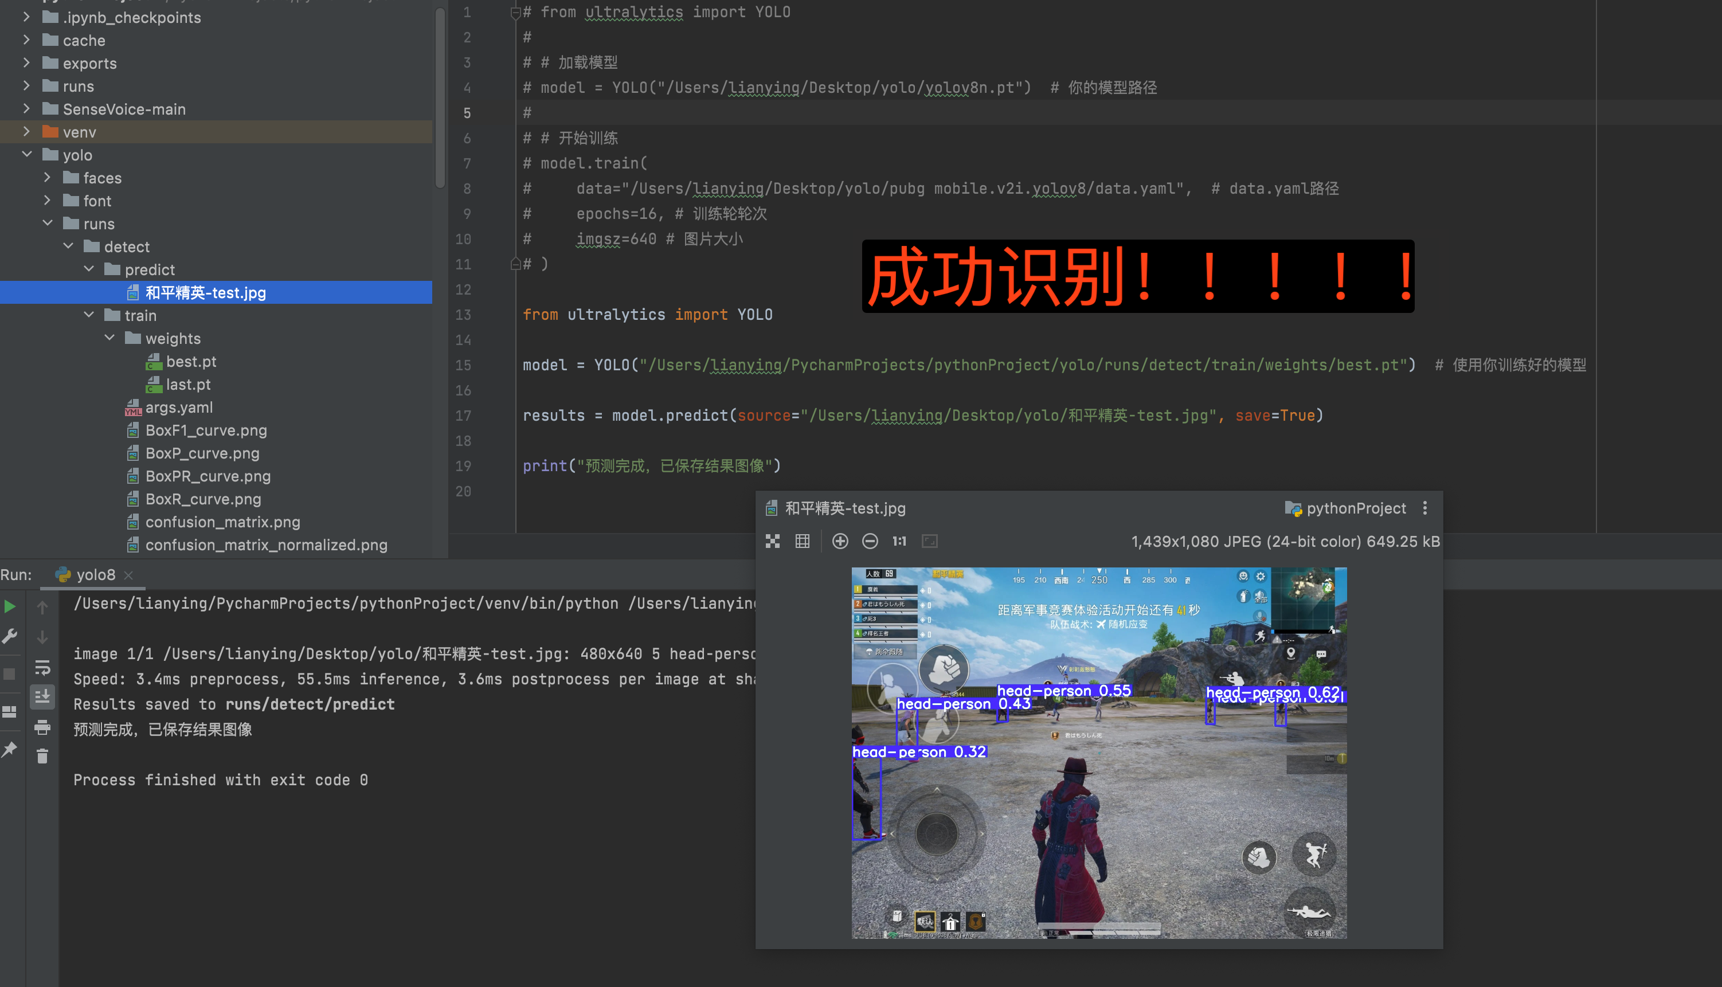
Task: Select BoxPR_curve.png file
Action: (208, 476)
